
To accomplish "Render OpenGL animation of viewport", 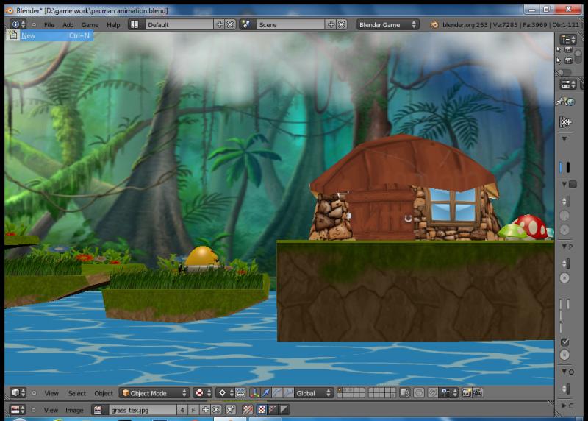I will tap(478, 393).
